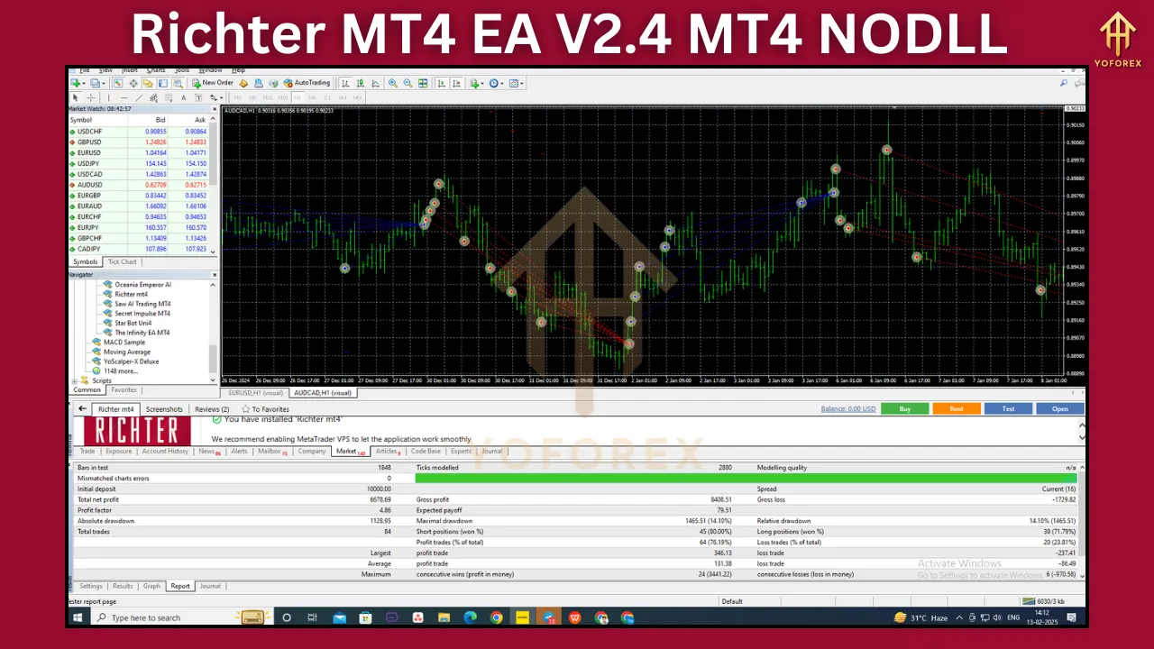This screenshot has height=649, width=1154.
Task: Click the blue Test button
Action: click(x=1008, y=408)
